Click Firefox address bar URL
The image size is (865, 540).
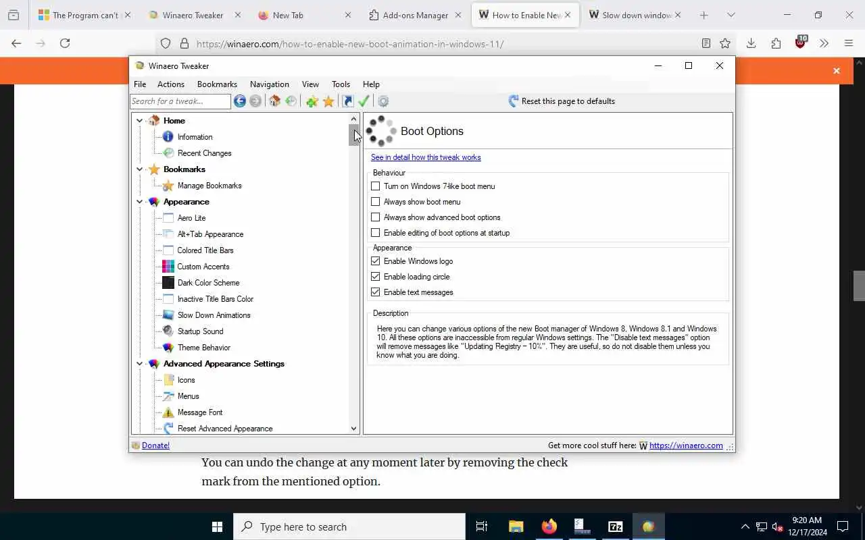pos(350,44)
